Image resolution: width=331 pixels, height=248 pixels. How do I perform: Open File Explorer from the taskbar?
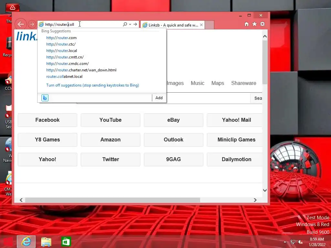click(x=46, y=242)
